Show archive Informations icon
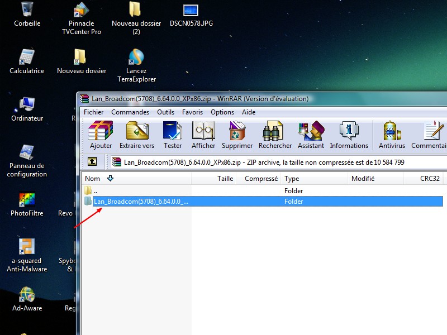Image resolution: width=447 pixels, height=335 pixels. point(349,135)
